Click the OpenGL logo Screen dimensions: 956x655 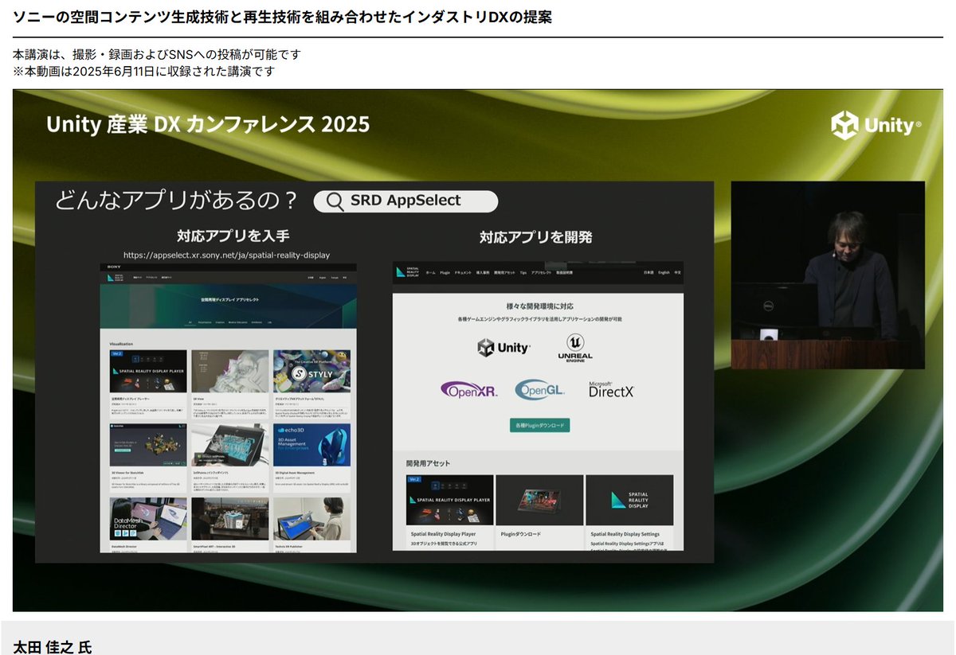(540, 390)
